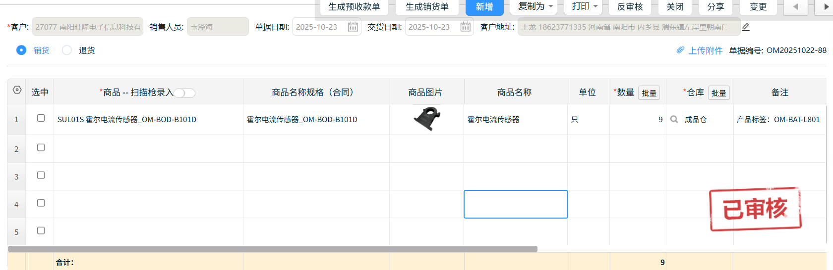Select the 退货 radio button
The height and width of the screenshot is (270, 833).
click(x=67, y=50)
